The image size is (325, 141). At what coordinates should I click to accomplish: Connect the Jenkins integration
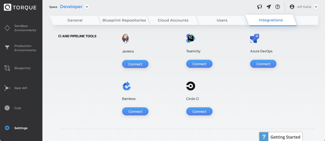135,64
